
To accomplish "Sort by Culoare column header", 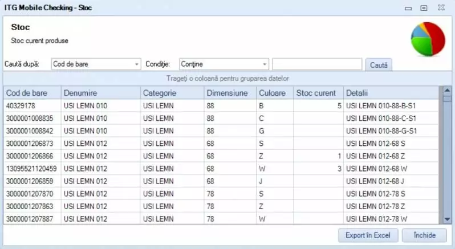I will coord(275,93).
